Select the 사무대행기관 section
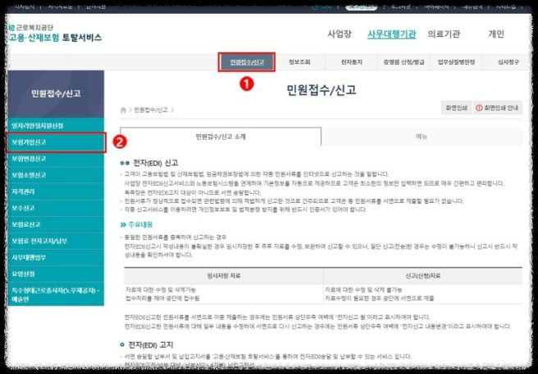The image size is (538, 374). [391, 34]
